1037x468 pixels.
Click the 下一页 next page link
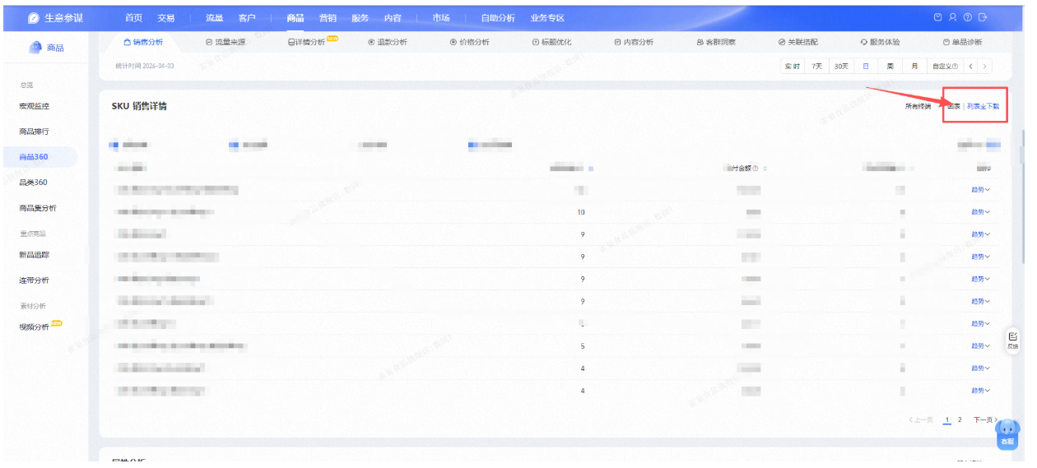[985, 420]
